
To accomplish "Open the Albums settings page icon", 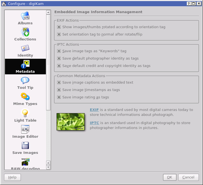I will click(25, 16).
